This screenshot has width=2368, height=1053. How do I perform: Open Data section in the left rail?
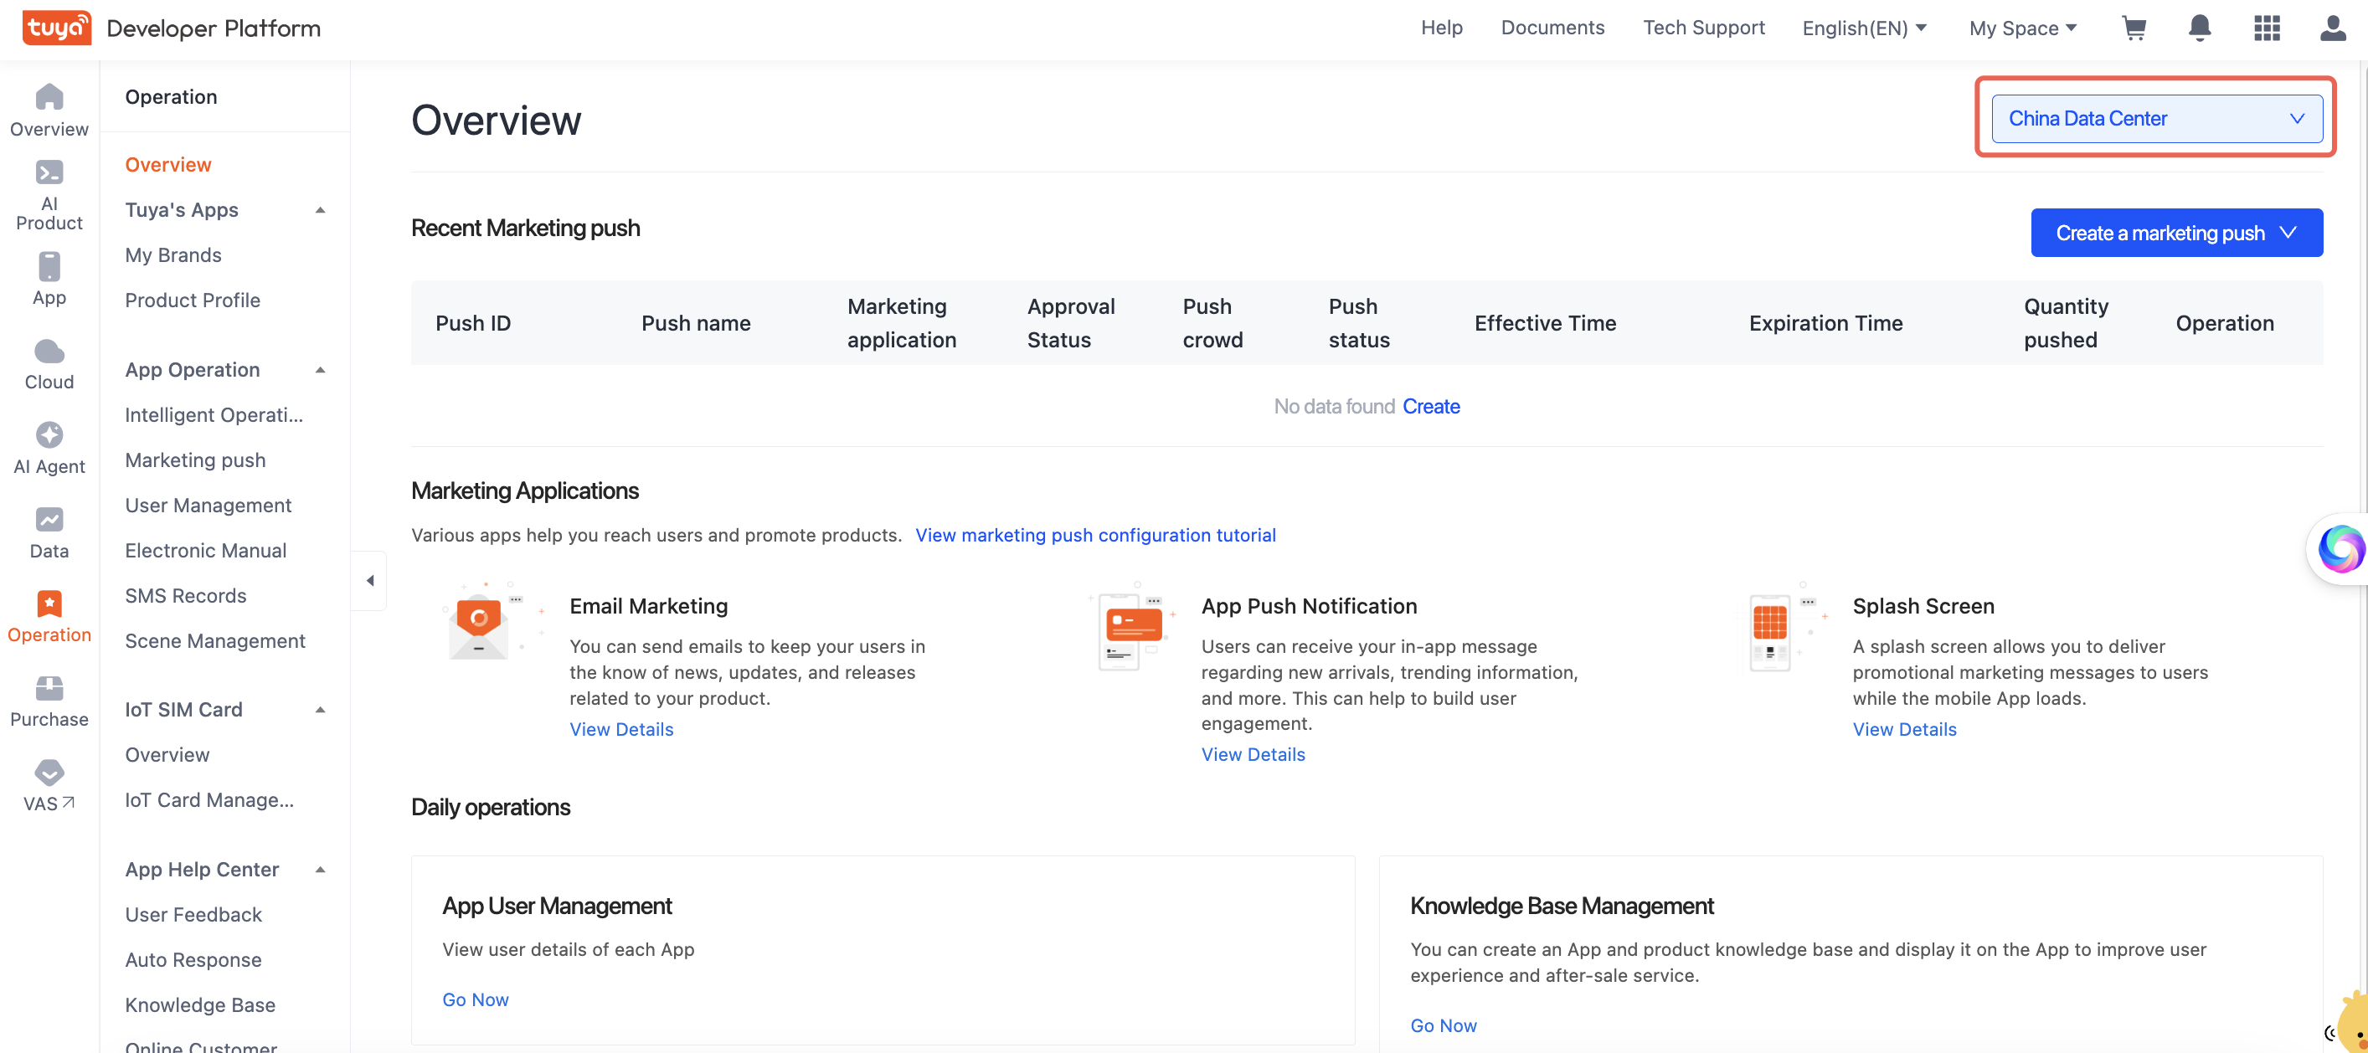pos(49,533)
